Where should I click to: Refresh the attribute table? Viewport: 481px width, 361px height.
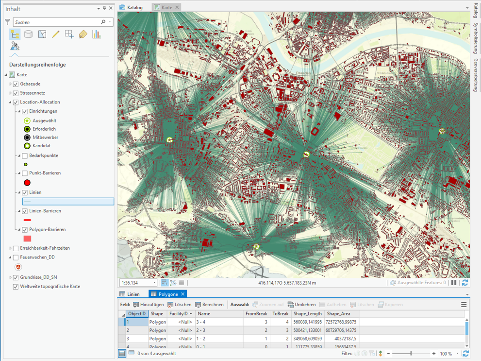point(465,354)
